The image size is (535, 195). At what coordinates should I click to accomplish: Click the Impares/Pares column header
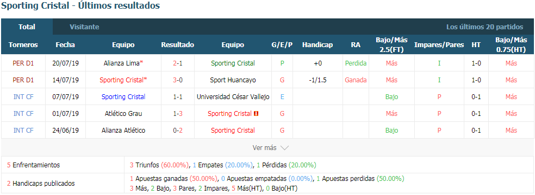(x=439, y=45)
